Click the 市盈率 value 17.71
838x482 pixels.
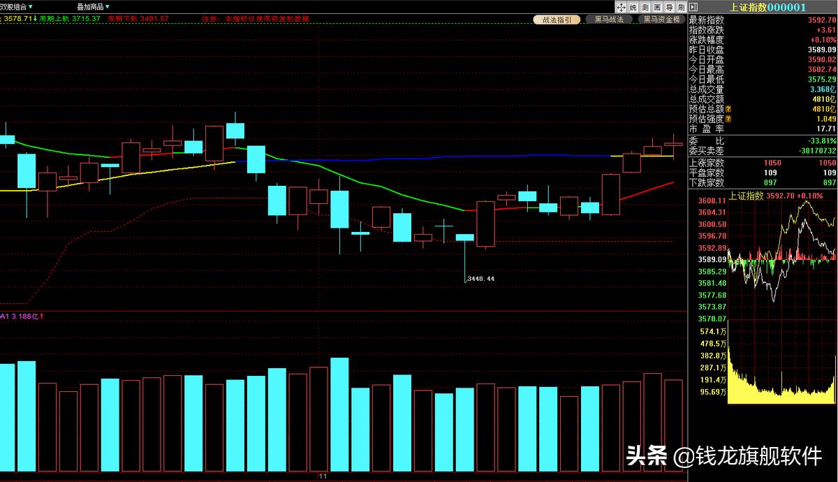(x=826, y=129)
